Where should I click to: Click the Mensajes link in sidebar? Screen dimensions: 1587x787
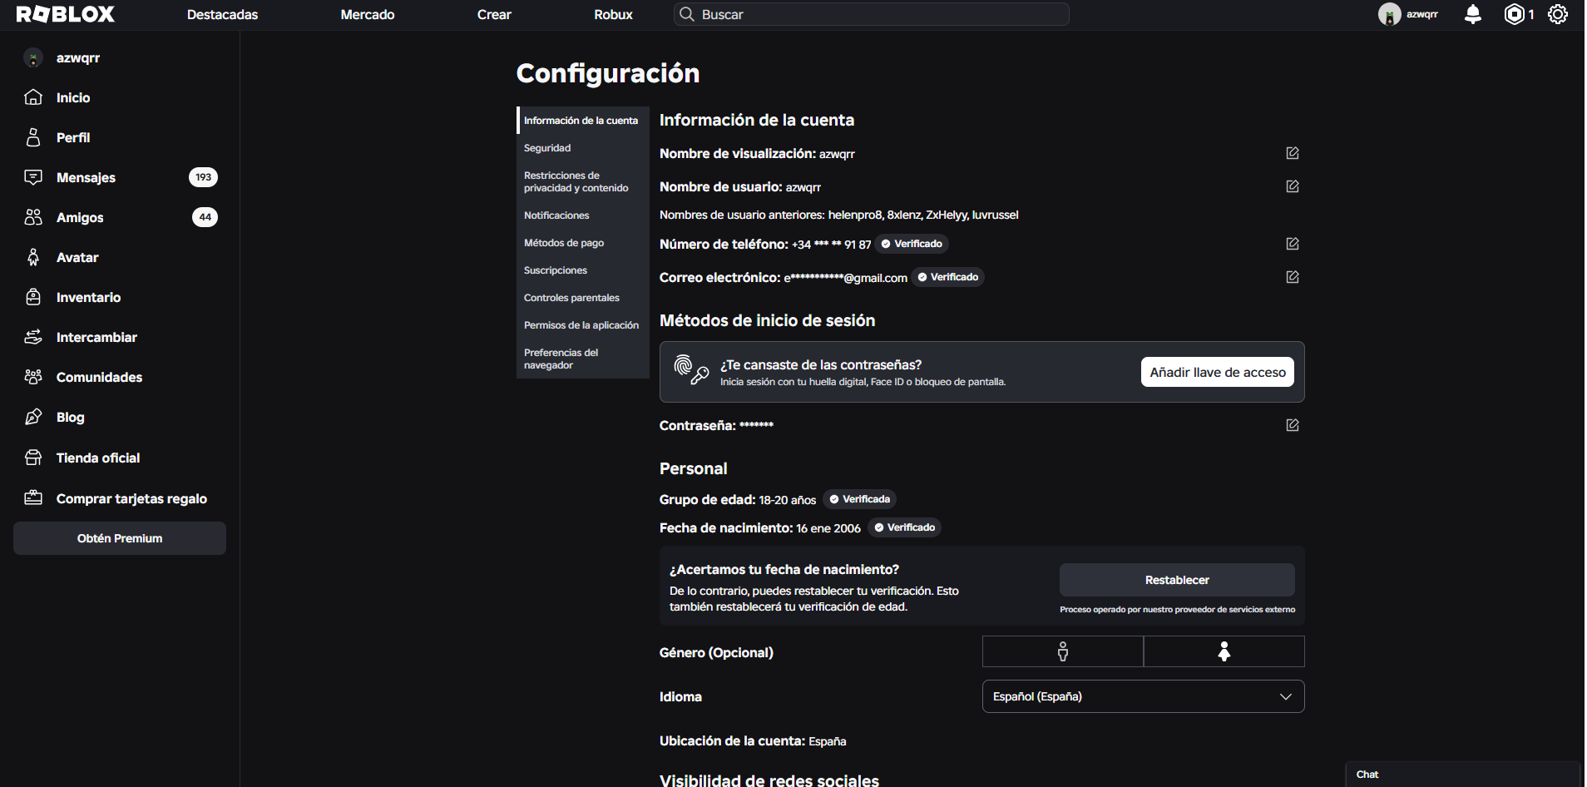[86, 177]
